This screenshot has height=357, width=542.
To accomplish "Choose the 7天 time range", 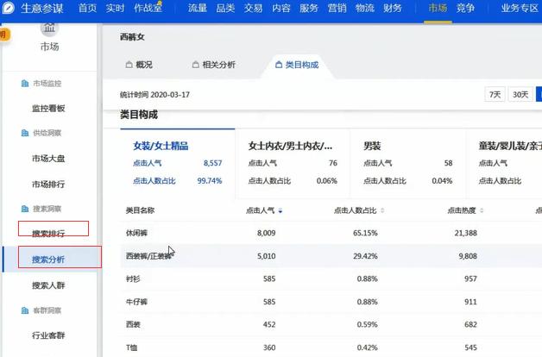I will 495,94.
